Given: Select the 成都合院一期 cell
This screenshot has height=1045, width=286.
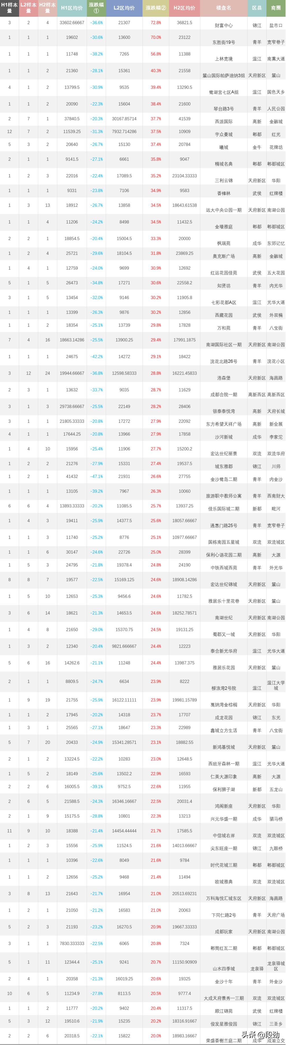Looking at the screenshot, I should pyautogui.click(x=224, y=395).
